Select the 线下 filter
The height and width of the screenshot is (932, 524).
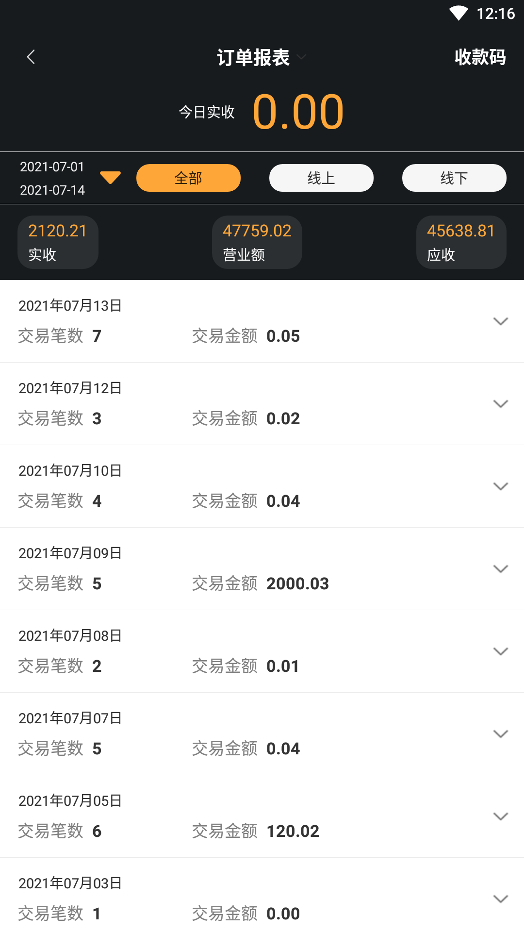point(454,178)
